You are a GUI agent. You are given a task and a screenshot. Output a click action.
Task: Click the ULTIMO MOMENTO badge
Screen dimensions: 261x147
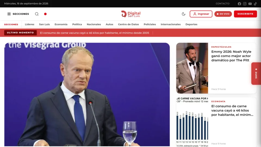(x=20, y=33)
